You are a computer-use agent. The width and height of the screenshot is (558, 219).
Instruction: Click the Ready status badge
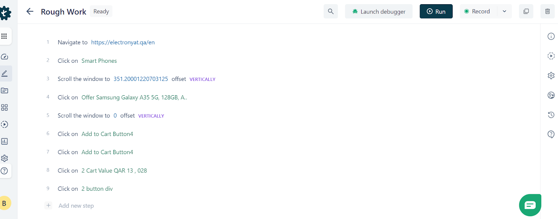coord(101,12)
